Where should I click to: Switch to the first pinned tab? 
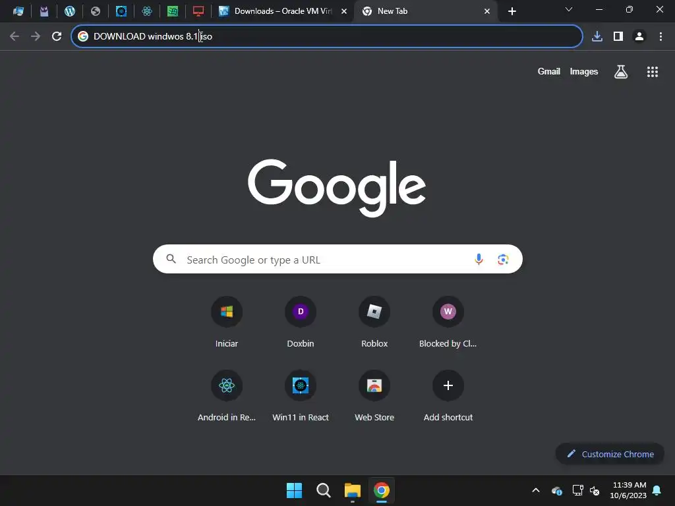[x=18, y=11]
